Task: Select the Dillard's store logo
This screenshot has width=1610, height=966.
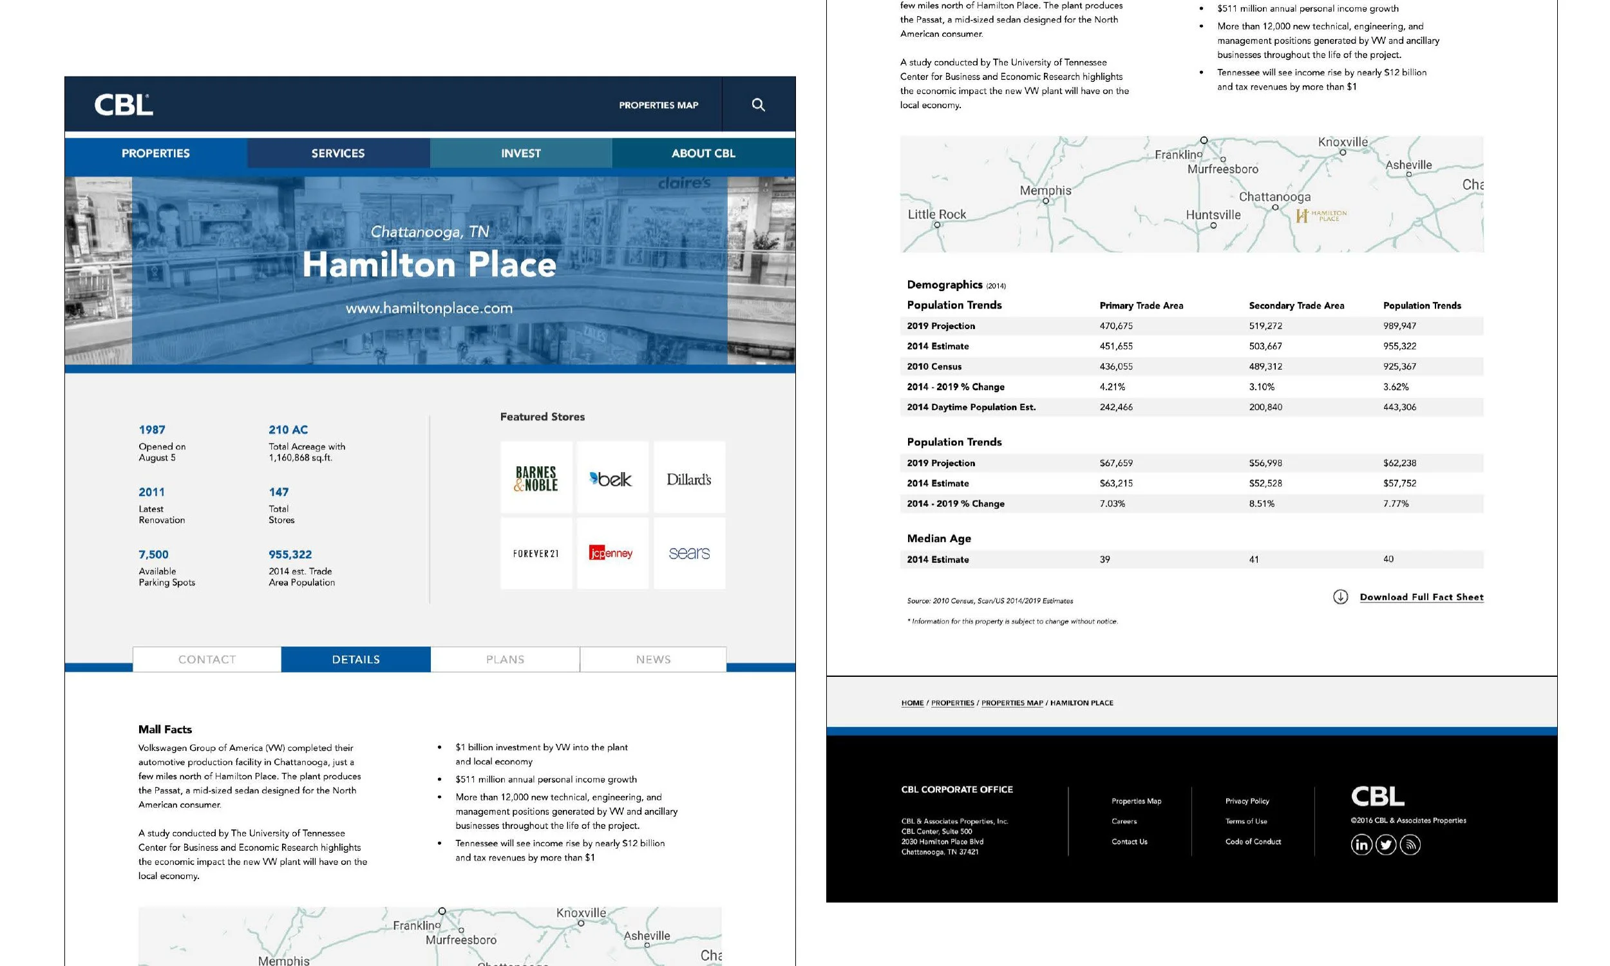Action: coord(689,478)
